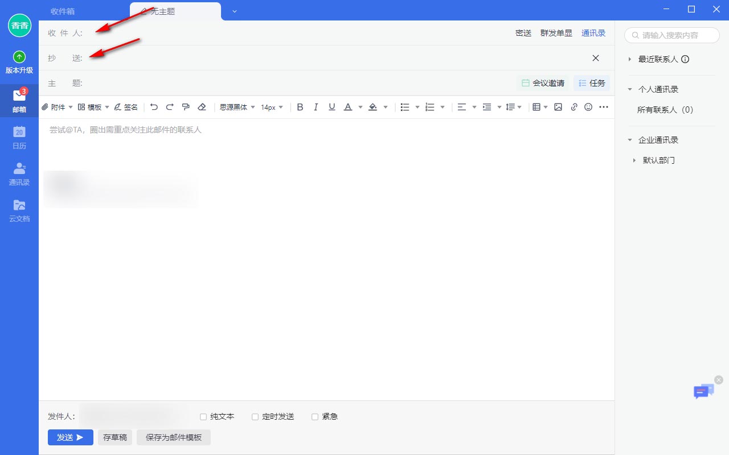The width and height of the screenshot is (729, 455).
Task: Focus the email body editor
Action: tap(326, 259)
